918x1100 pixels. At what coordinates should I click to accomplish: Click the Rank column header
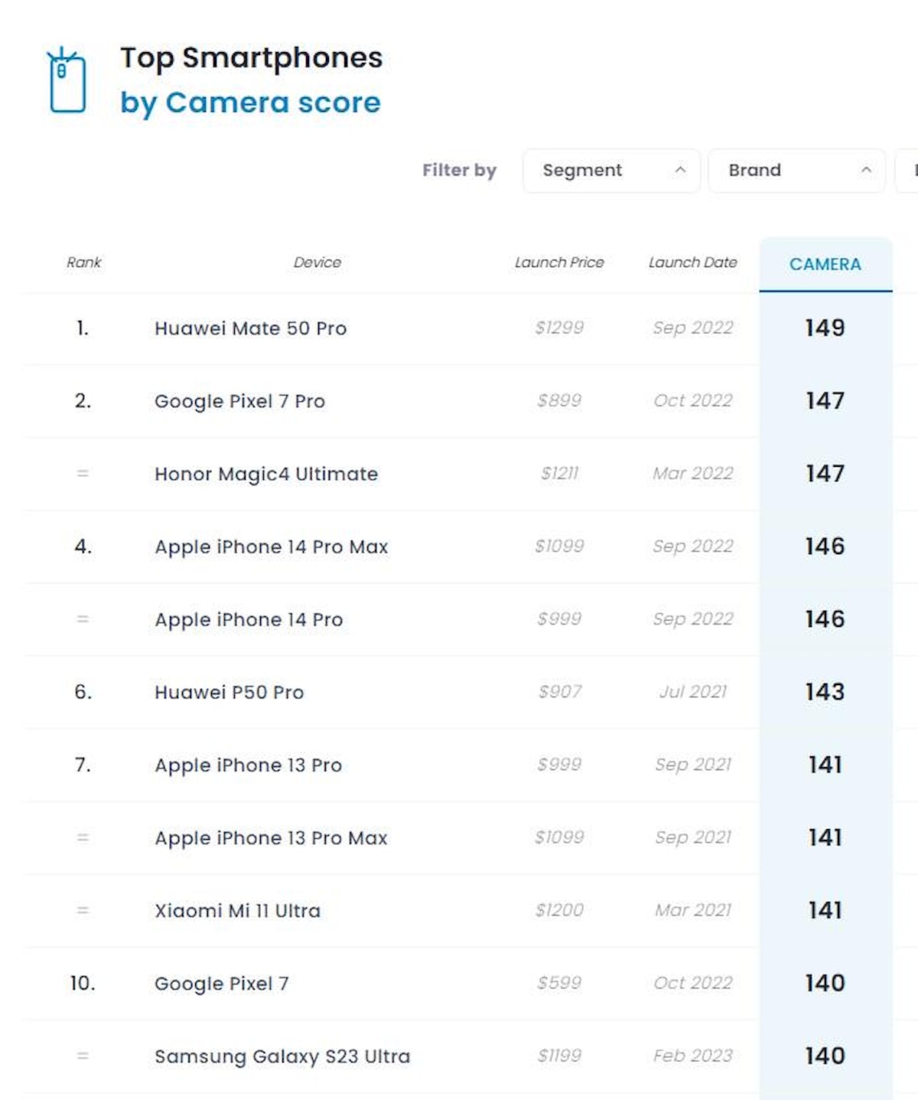tap(83, 263)
